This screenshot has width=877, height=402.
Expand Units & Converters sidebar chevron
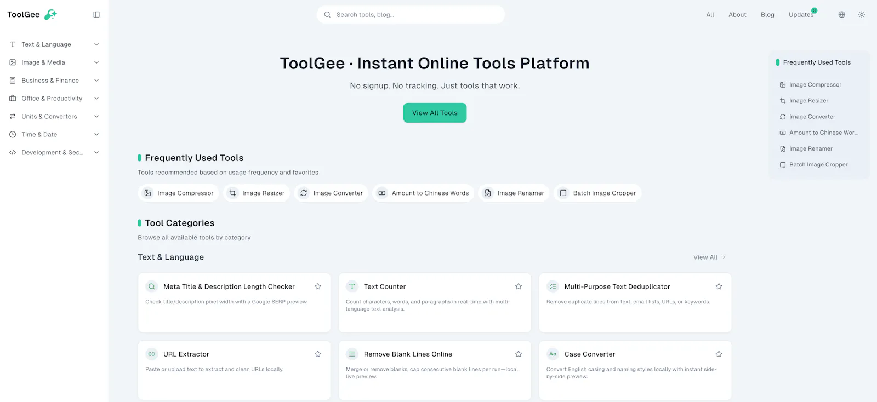click(96, 117)
